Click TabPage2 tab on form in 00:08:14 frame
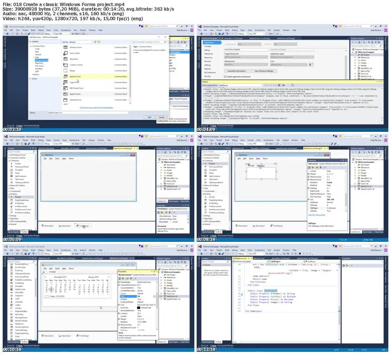Image resolution: width=391 pixels, height=354 pixels. (260, 166)
